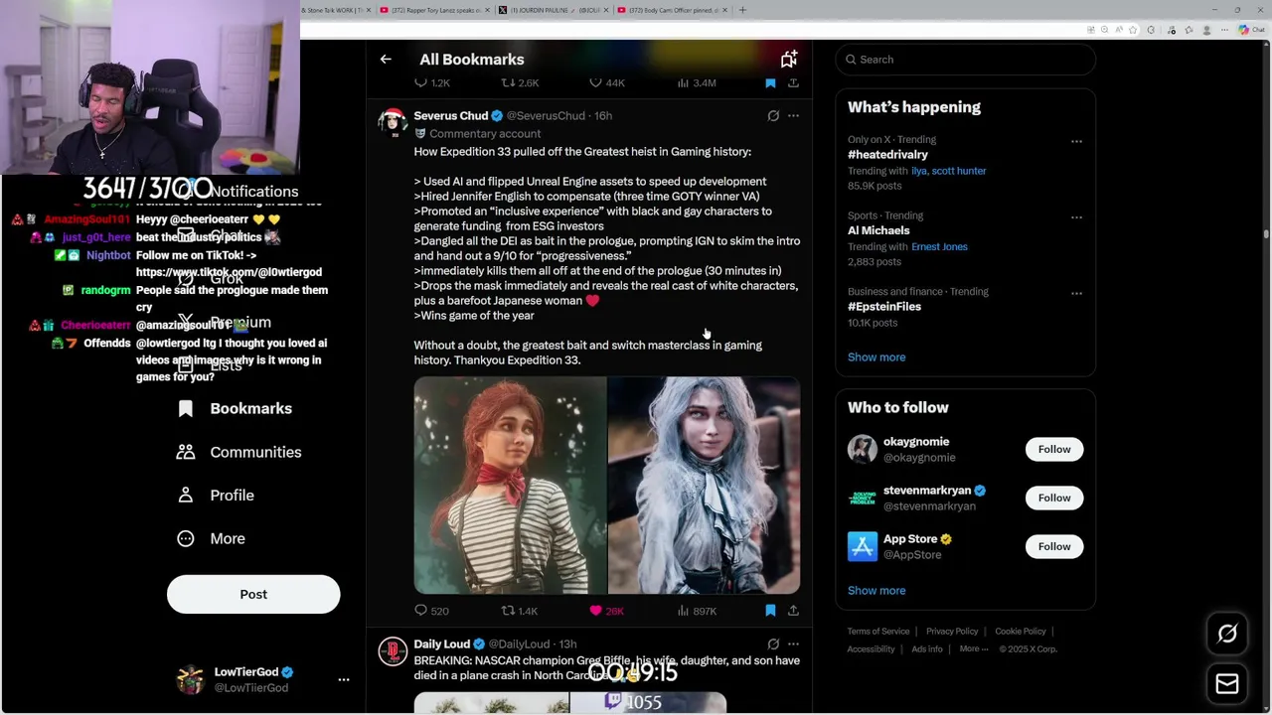Click the Ernest Jones trending link
This screenshot has height=715, width=1272.
(939, 246)
